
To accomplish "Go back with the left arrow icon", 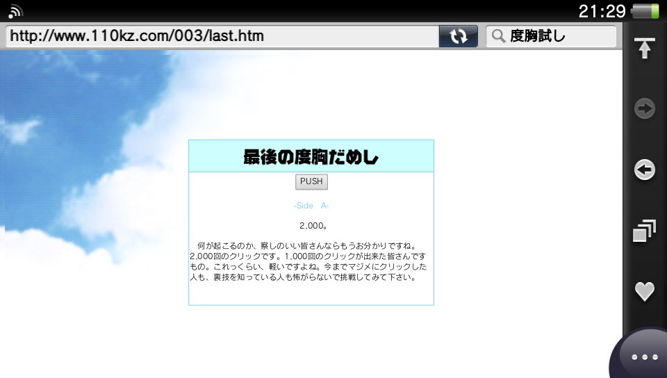I will click(645, 170).
